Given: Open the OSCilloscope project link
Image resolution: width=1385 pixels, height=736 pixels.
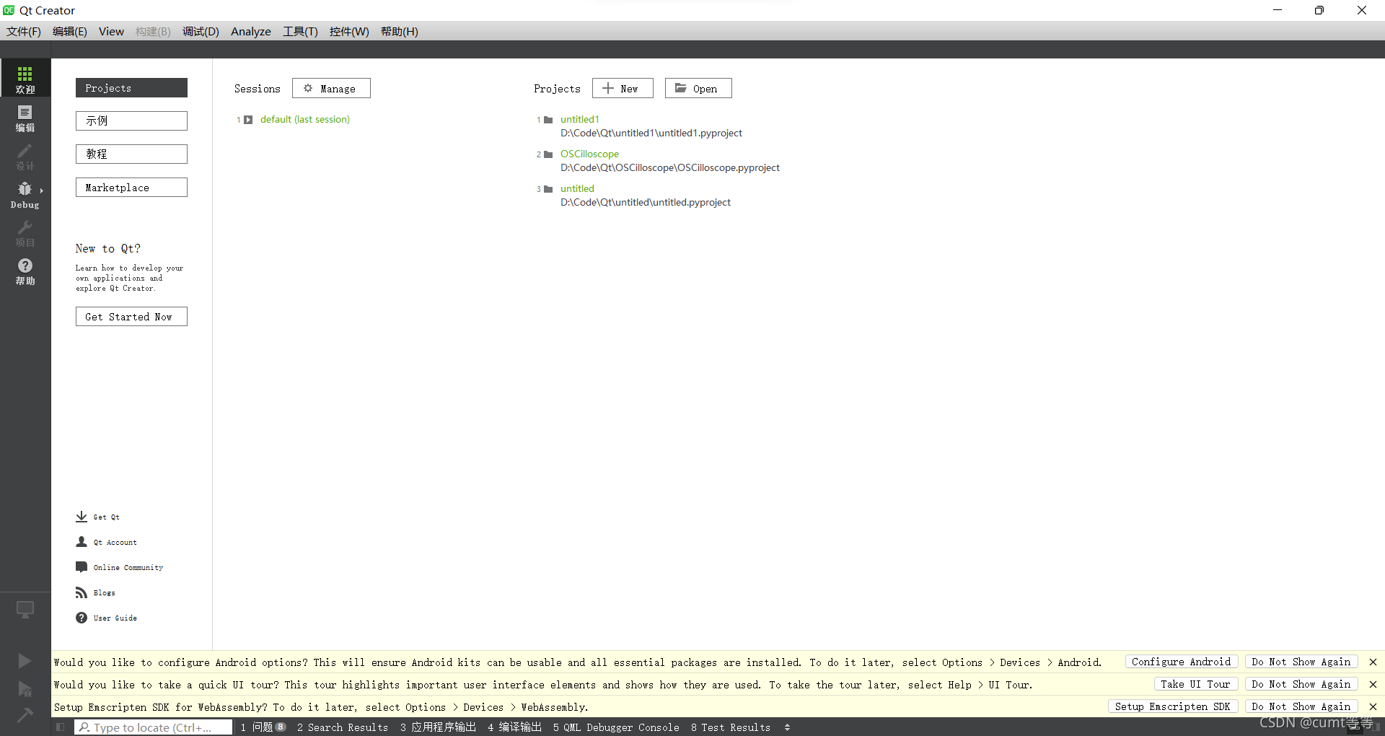Looking at the screenshot, I should click(x=589, y=154).
